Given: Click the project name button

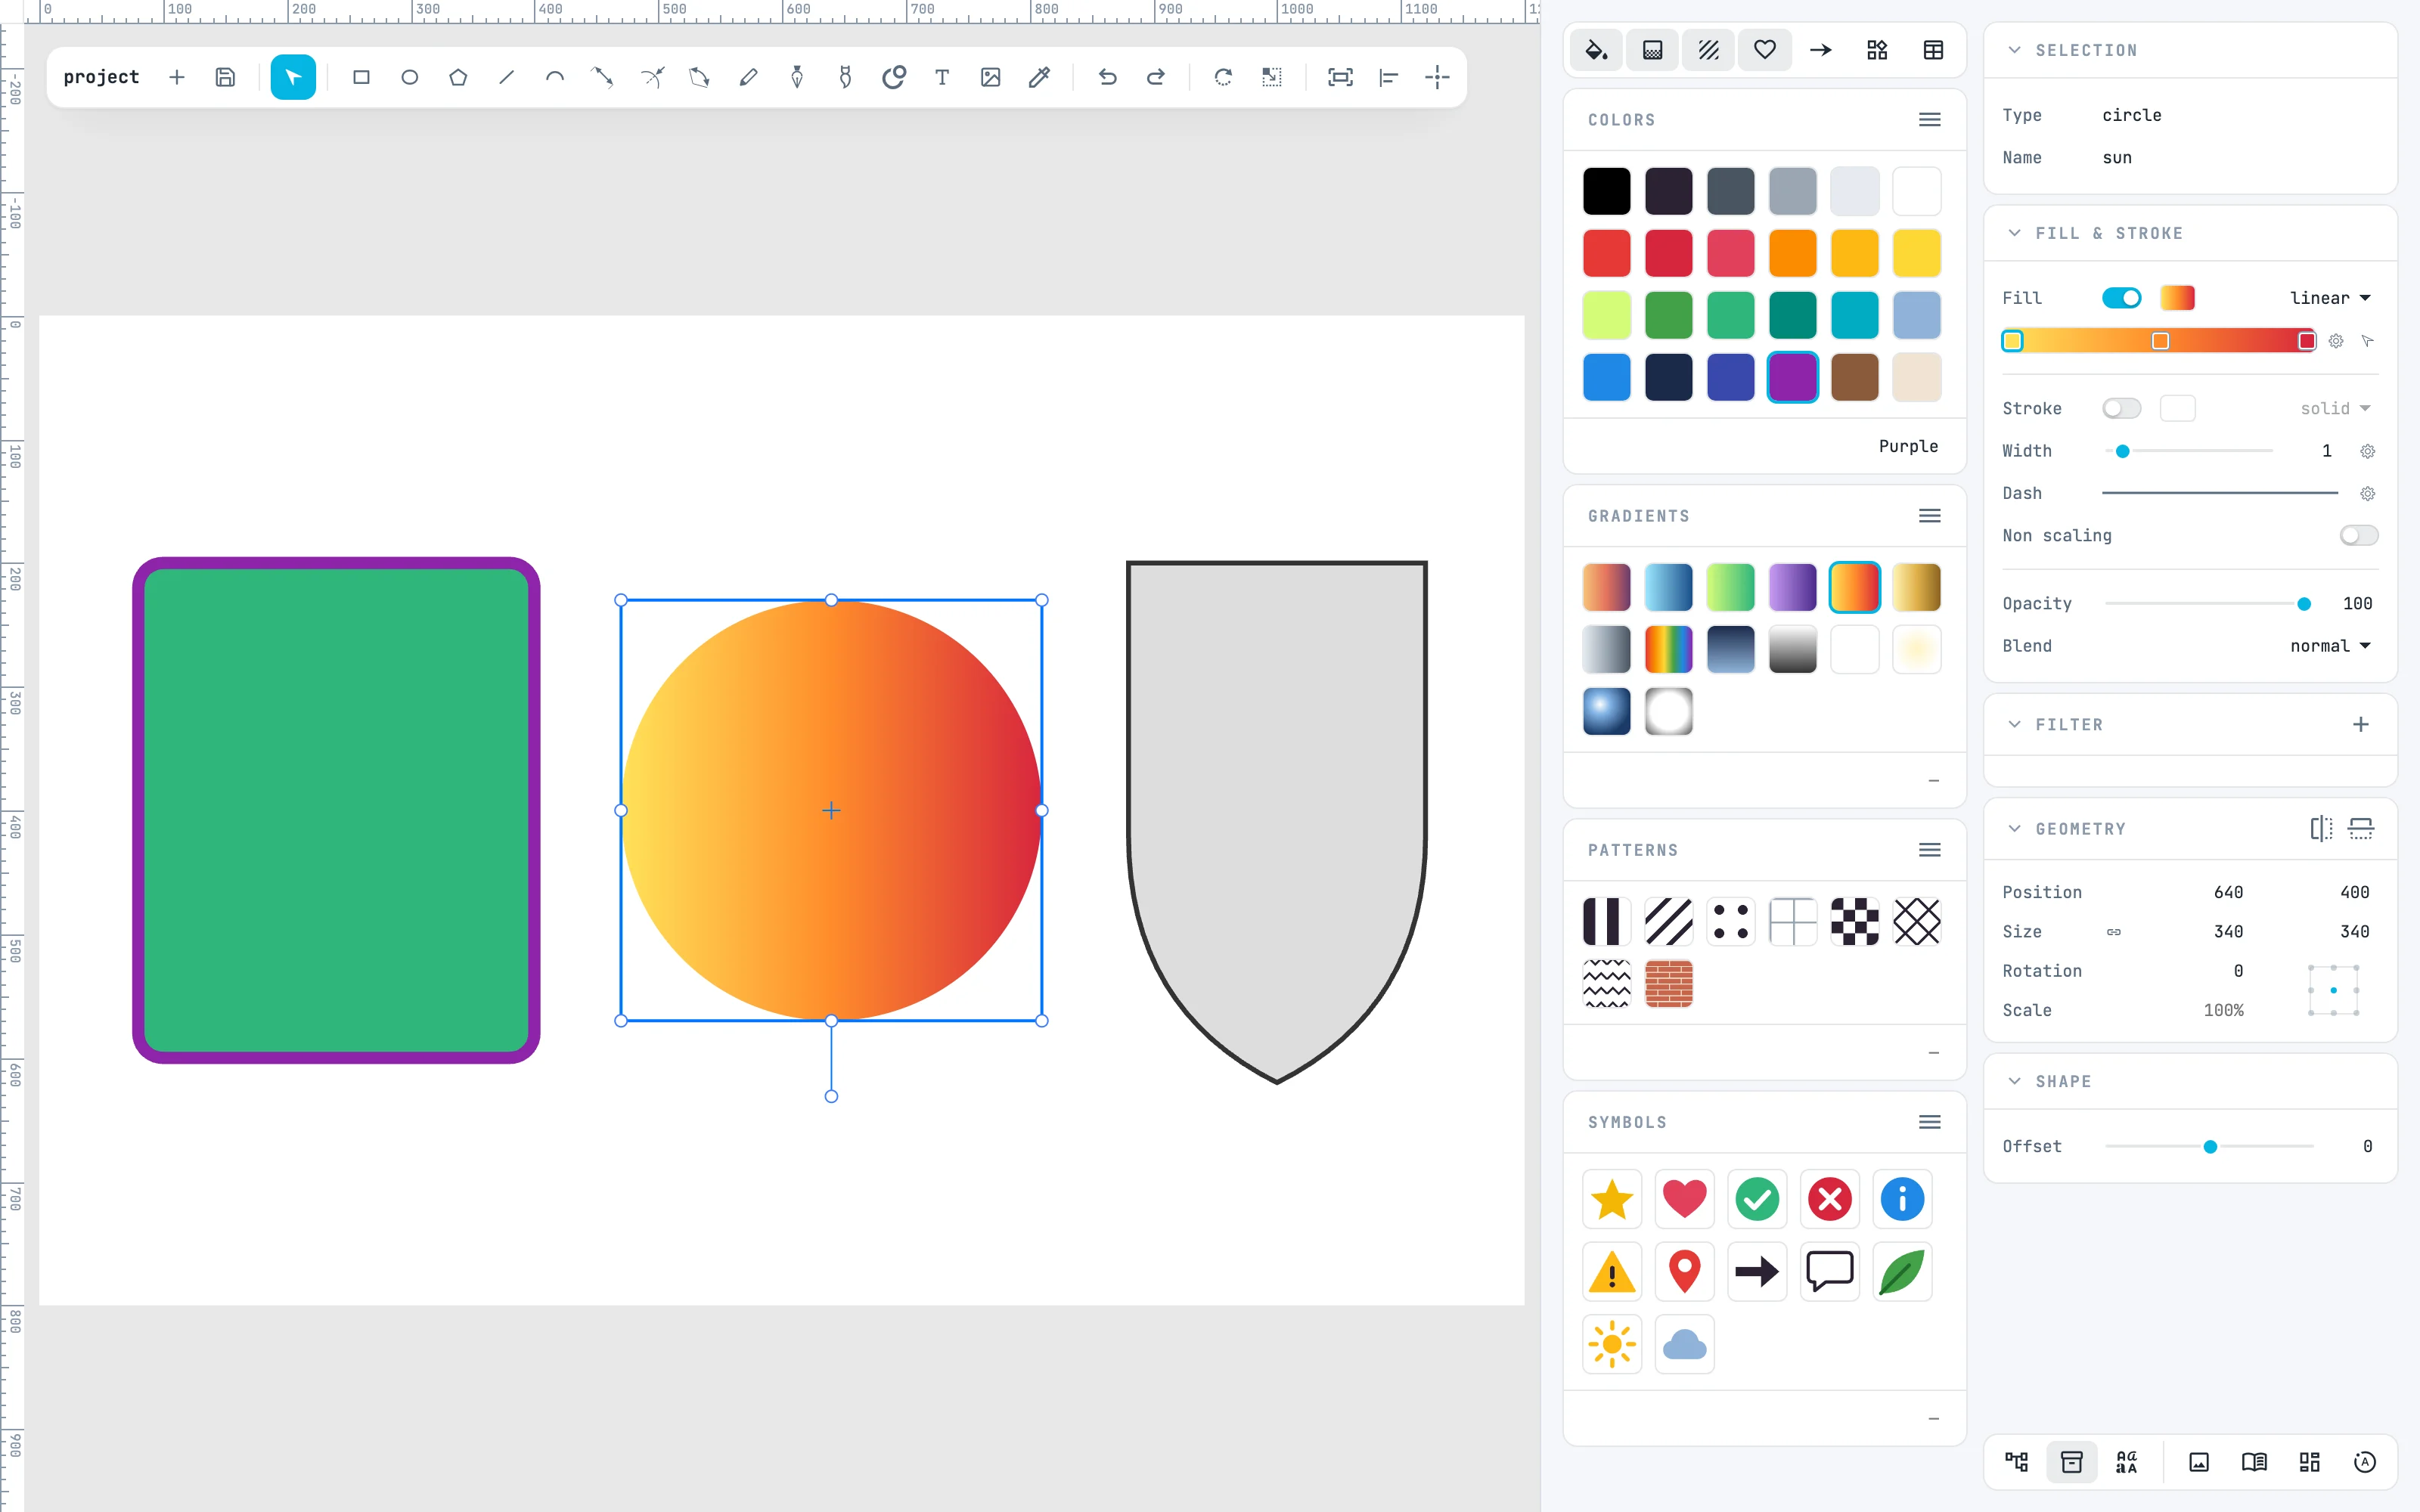Looking at the screenshot, I should coord(101,77).
